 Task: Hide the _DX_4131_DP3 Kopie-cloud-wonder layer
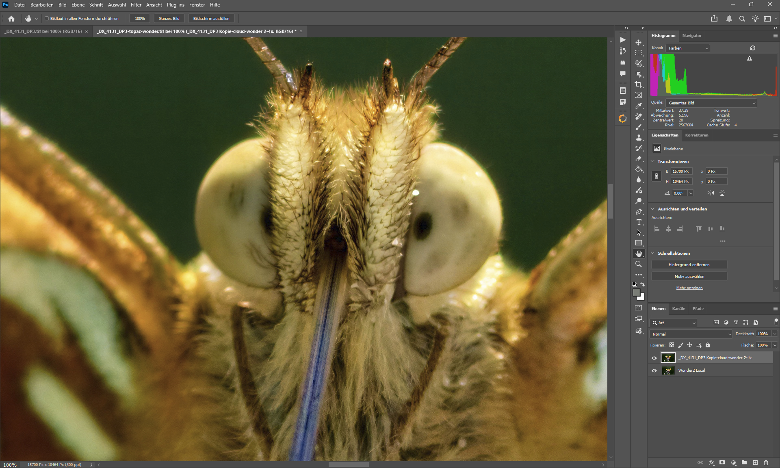(654, 358)
